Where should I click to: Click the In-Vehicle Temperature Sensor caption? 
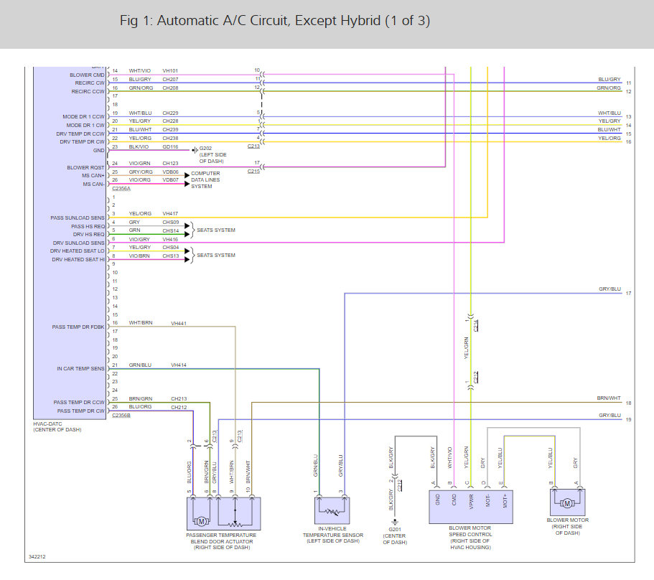333,535
